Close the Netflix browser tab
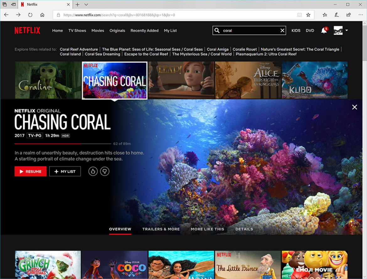 68,4
